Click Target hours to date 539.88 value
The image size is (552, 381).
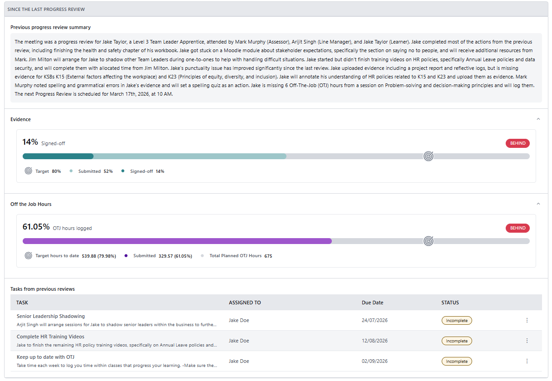[99, 256]
